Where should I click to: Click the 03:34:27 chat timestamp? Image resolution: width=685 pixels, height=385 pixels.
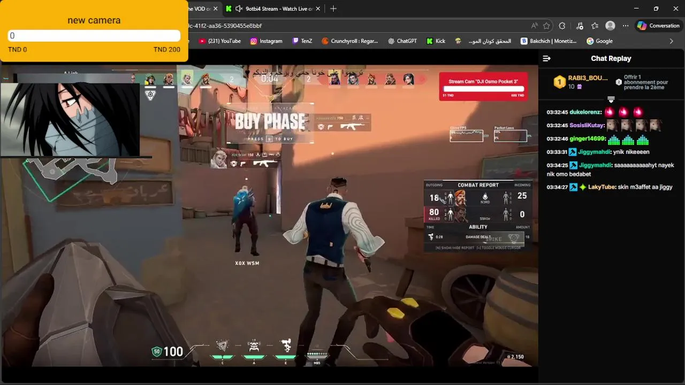pyautogui.click(x=557, y=187)
